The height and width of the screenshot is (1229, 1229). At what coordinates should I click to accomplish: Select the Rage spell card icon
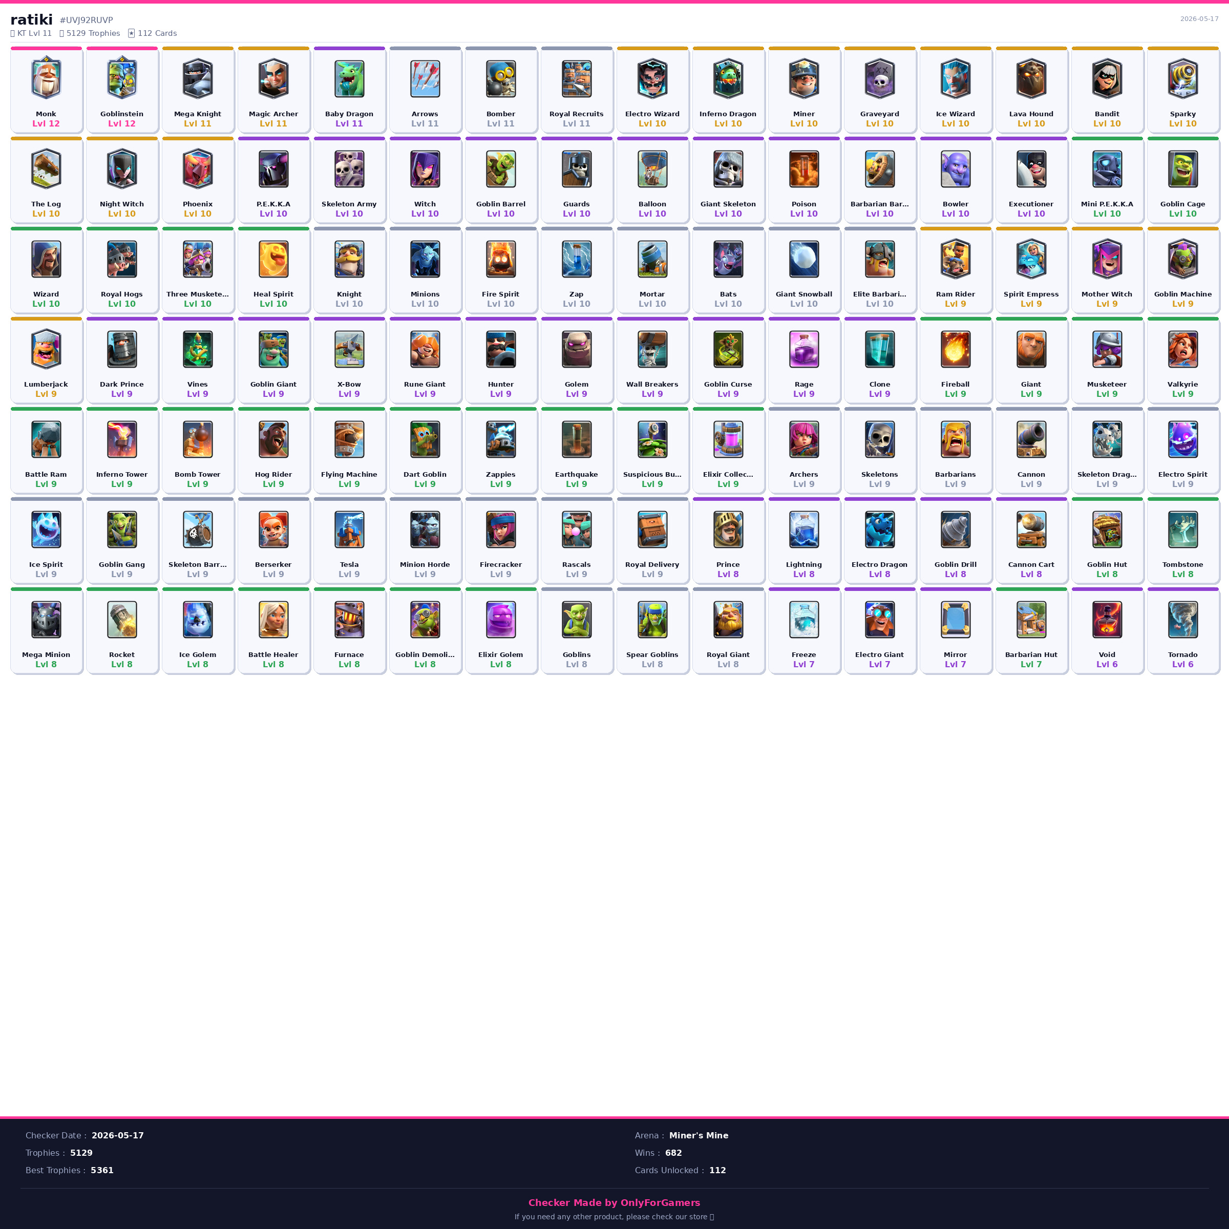804,349
